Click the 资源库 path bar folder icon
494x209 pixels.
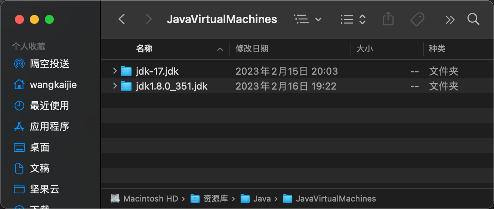(x=195, y=199)
